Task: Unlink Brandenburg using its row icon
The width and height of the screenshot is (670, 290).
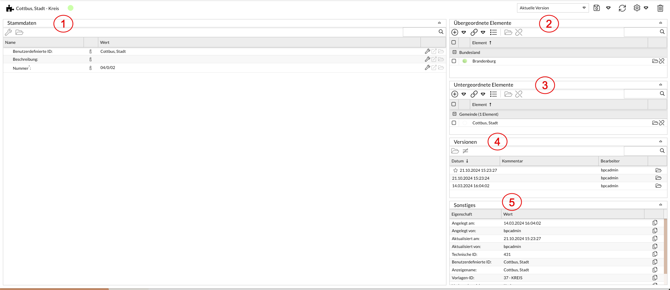Action: click(662, 61)
